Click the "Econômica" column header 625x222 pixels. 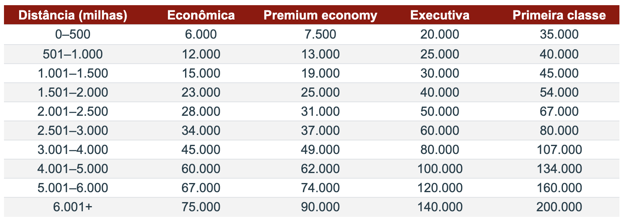coord(201,15)
